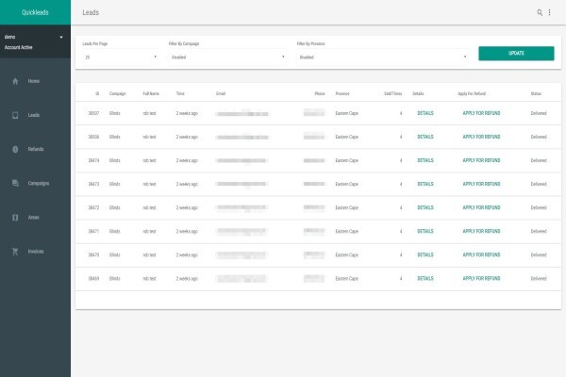Click Eastern Cape in lead 38506 row
The image size is (566, 377).
(346, 137)
